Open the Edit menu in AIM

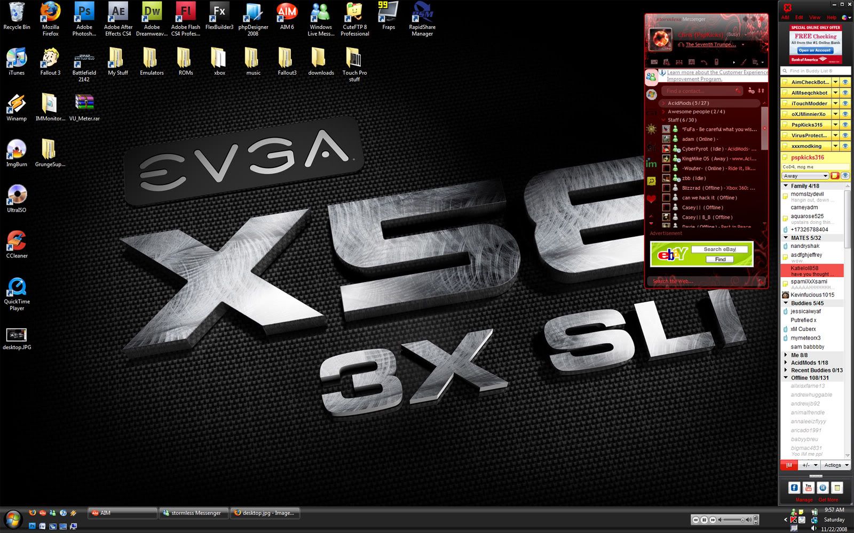(x=799, y=17)
